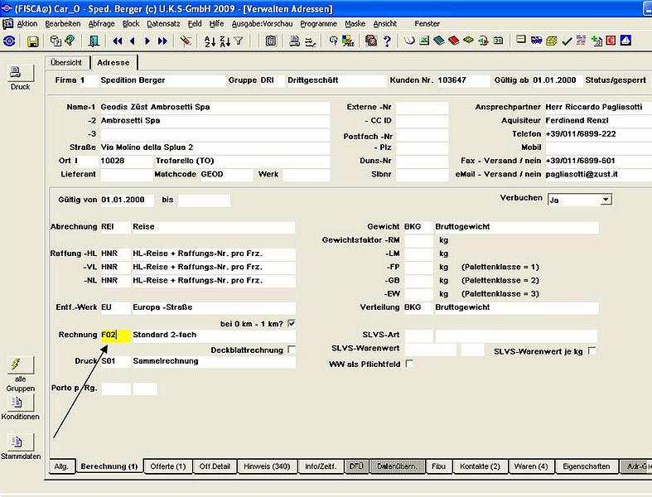Image resolution: width=652 pixels, height=497 pixels.
Task: Click the Matchcode field GEOD
Action: (227, 175)
